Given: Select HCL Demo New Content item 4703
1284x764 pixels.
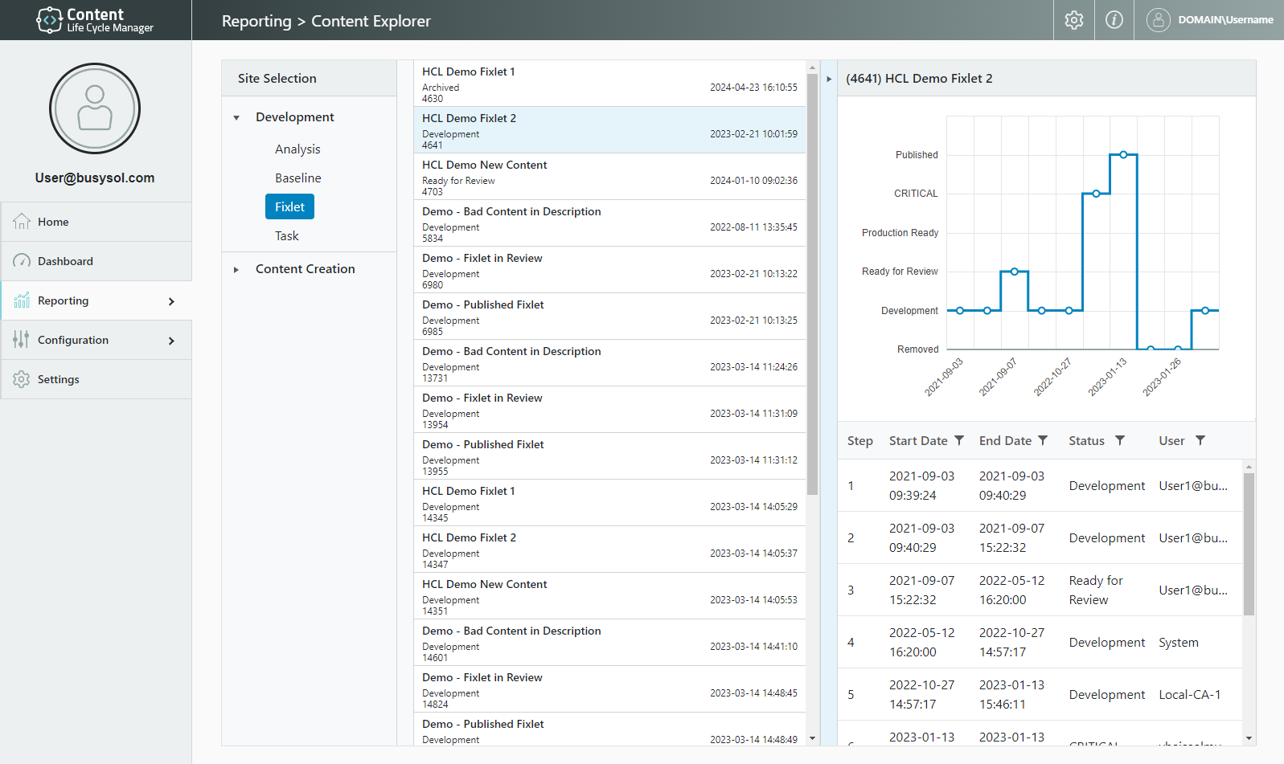Looking at the screenshot, I should (609, 177).
